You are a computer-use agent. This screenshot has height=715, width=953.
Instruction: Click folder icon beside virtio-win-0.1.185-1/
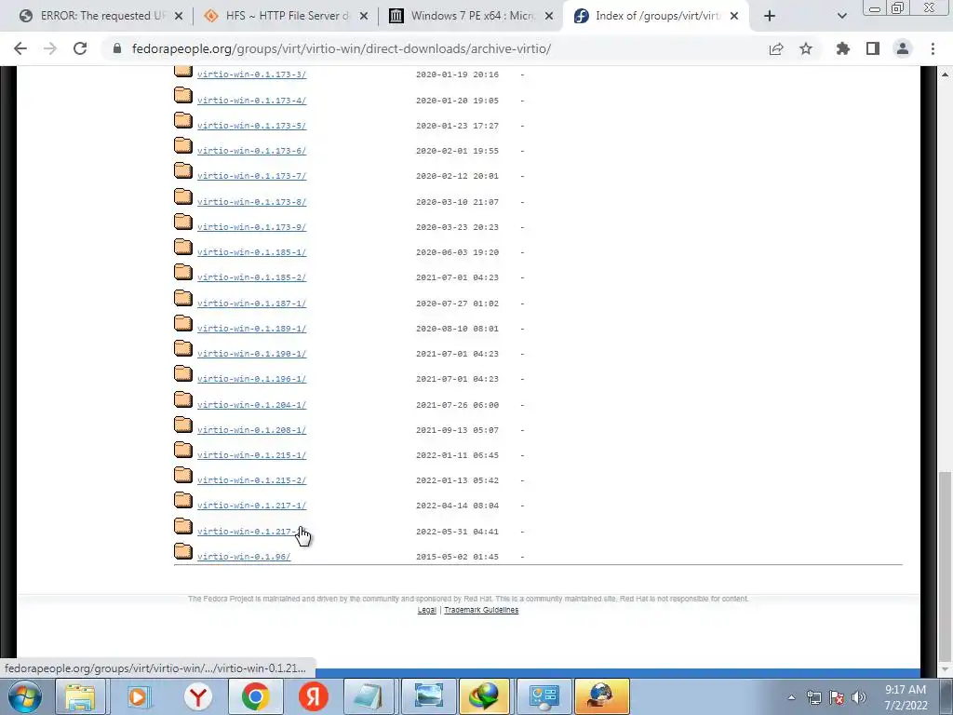point(183,247)
